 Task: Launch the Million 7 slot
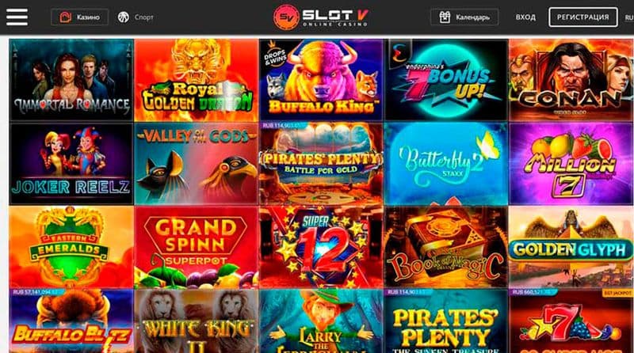pos(571,164)
